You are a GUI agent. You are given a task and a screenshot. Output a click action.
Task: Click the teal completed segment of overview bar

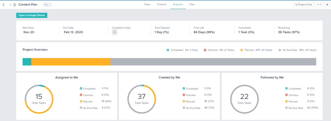coord(27,62)
